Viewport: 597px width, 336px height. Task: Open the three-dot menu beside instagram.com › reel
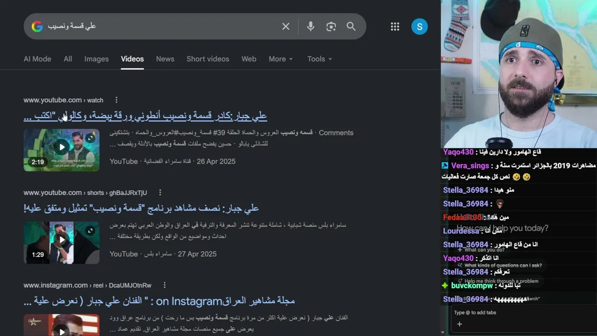[x=164, y=285]
